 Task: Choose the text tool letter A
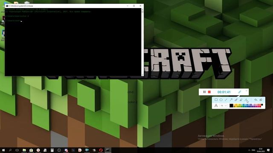[216, 105]
